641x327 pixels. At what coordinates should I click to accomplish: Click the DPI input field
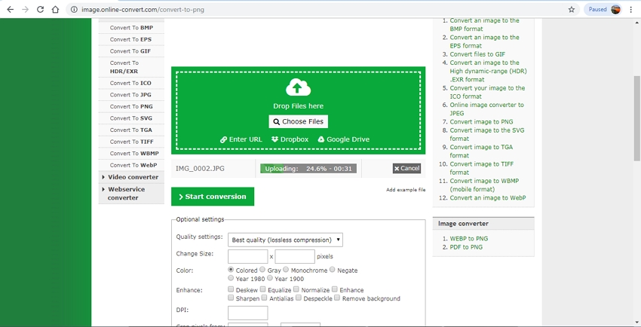click(x=247, y=313)
